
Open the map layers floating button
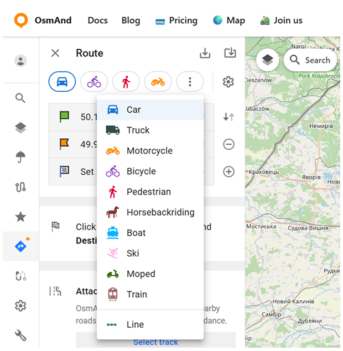coord(268,60)
